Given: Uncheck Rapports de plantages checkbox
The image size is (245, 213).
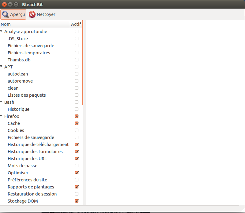Looking at the screenshot, I should click(77, 187).
